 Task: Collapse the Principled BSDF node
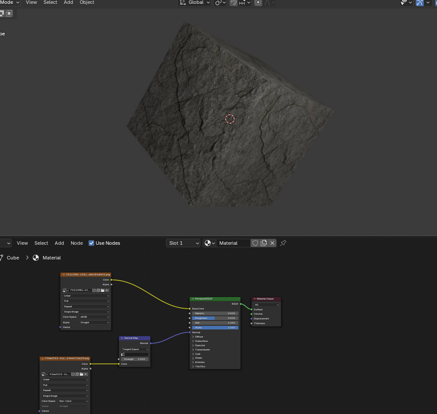[x=193, y=299]
